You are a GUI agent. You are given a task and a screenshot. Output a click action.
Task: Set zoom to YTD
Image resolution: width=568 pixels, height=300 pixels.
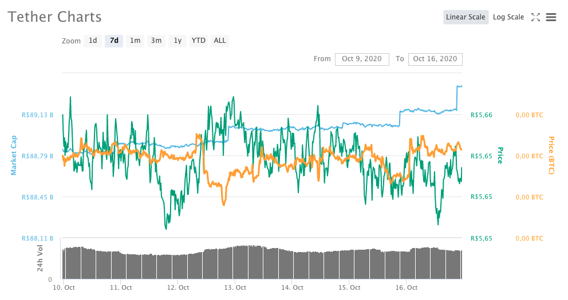coord(199,41)
